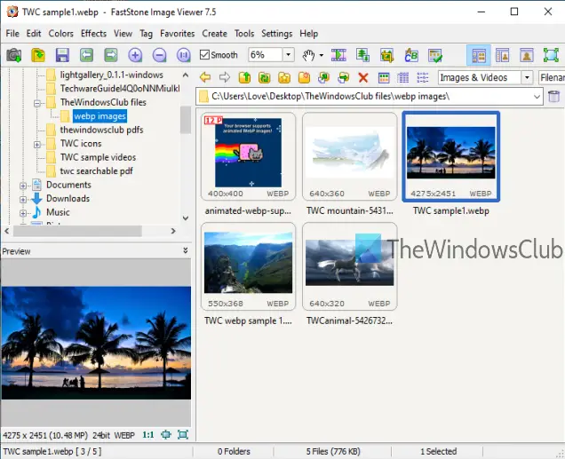
Task: Open the folder path history dropdown
Action: [x=537, y=97]
